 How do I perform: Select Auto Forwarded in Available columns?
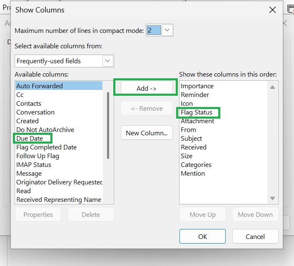point(59,86)
